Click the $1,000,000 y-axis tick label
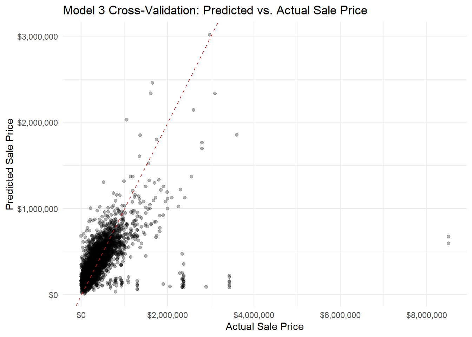472x337 pixels. (x=38, y=209)
